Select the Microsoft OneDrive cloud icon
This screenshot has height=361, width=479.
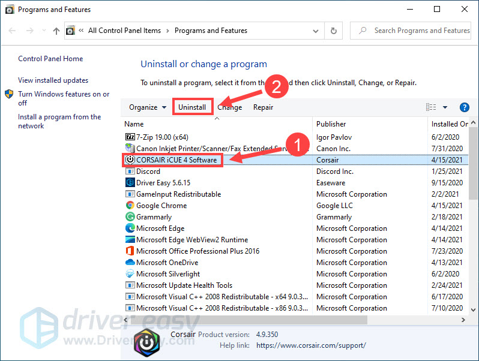[x=130, y=262]
